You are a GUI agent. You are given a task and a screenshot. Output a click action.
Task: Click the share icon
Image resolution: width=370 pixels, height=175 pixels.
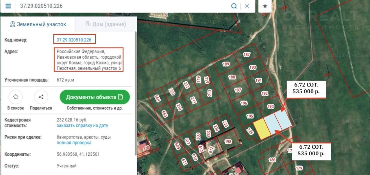click(41, 97)
